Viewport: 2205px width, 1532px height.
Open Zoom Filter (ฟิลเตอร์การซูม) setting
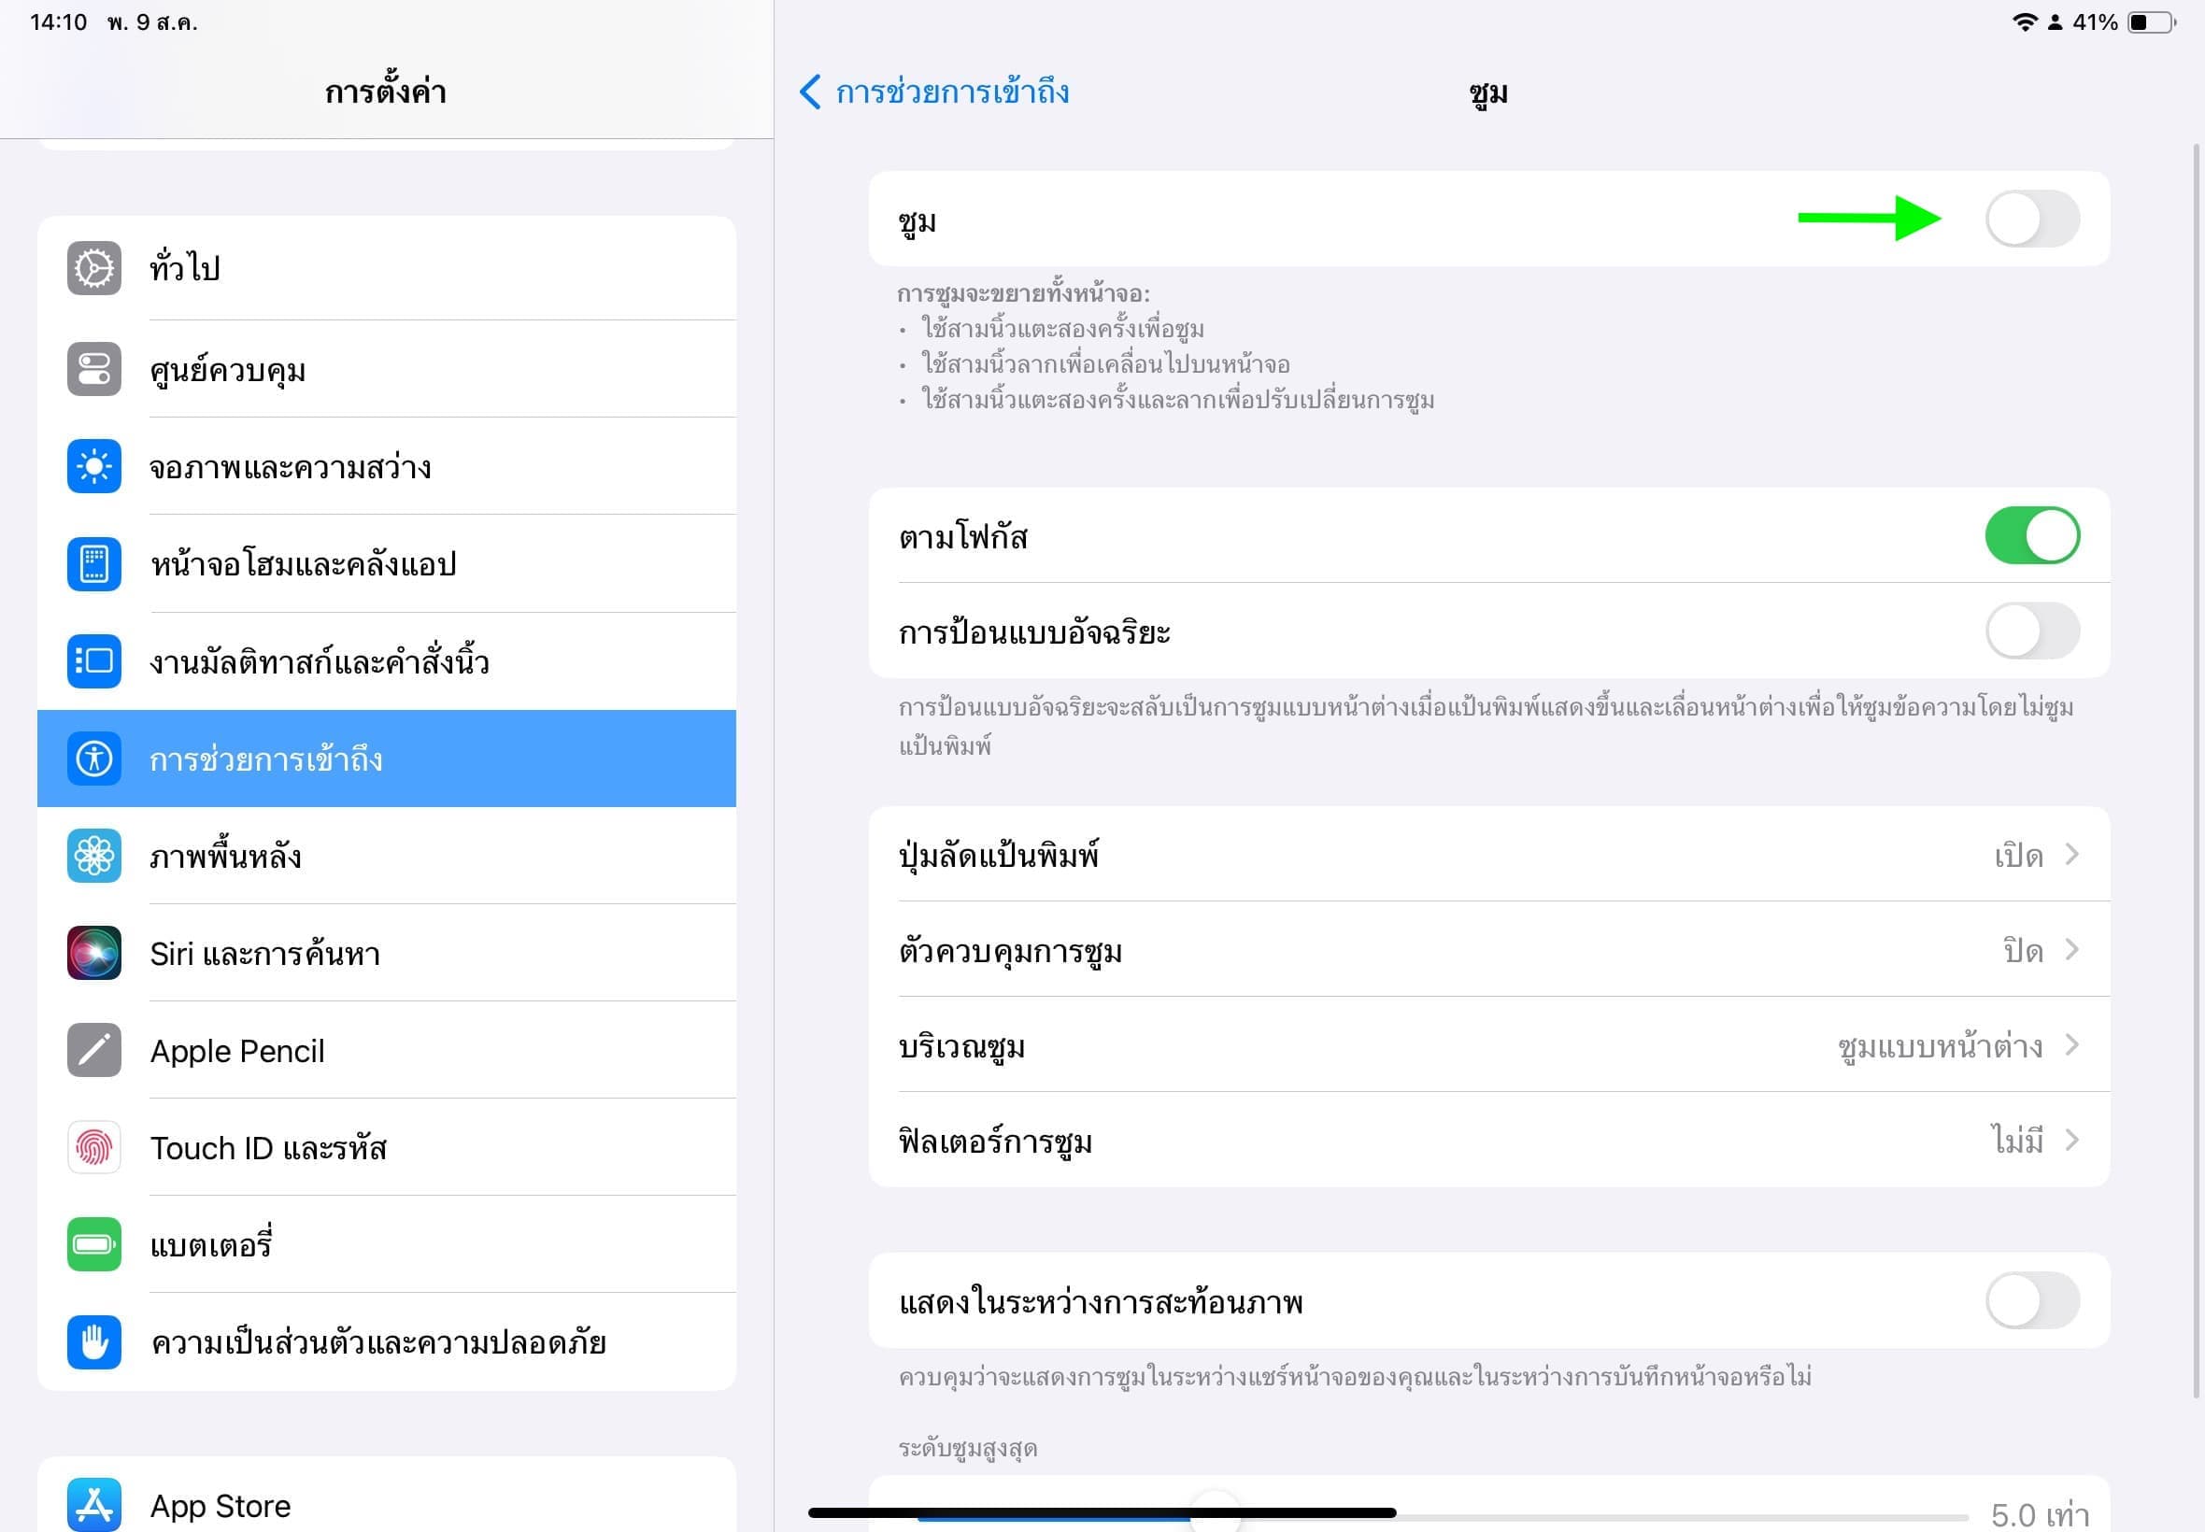(1488, 1142)
